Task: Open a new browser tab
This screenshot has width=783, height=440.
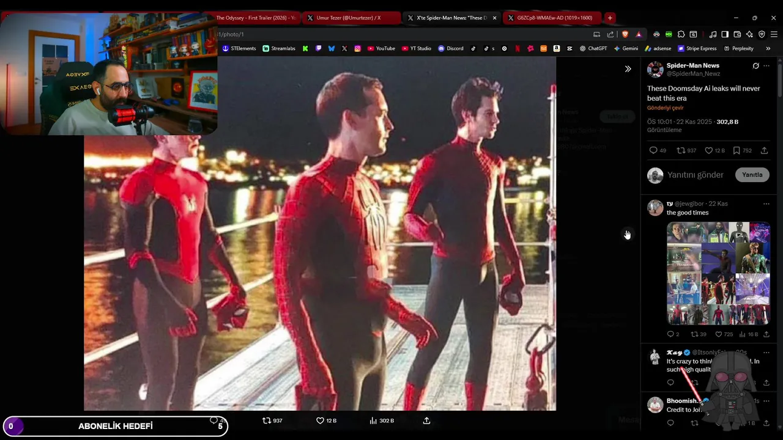Action: pyautogui.click(x=610, y=18)
